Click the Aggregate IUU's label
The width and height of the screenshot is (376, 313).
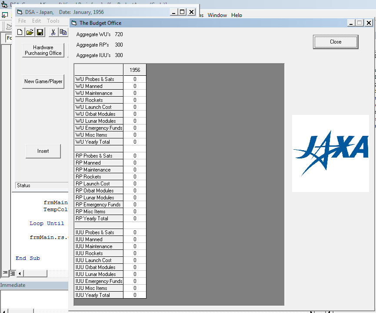coord(93,55)
